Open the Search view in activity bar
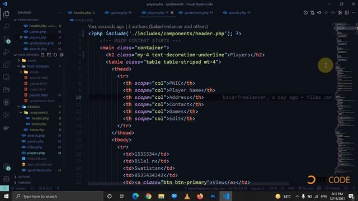The height and width of the screenshot is (201, 358). point(6,27)
